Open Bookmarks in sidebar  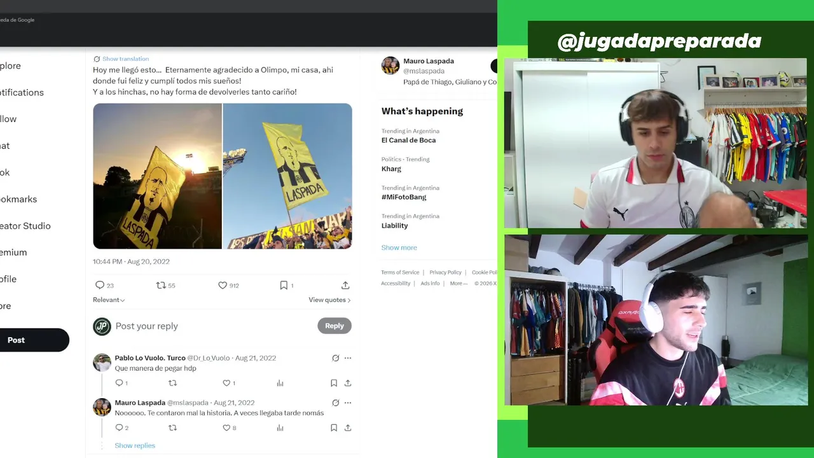pyautogui.click(x=18, y=199)
